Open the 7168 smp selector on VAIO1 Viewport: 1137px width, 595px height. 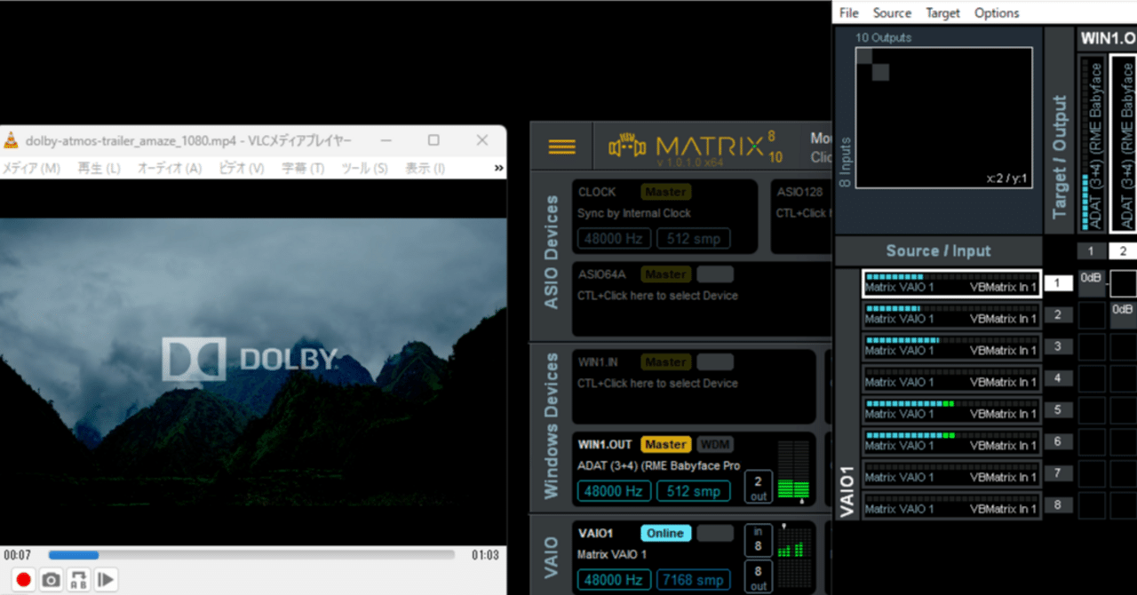point(693,579)
